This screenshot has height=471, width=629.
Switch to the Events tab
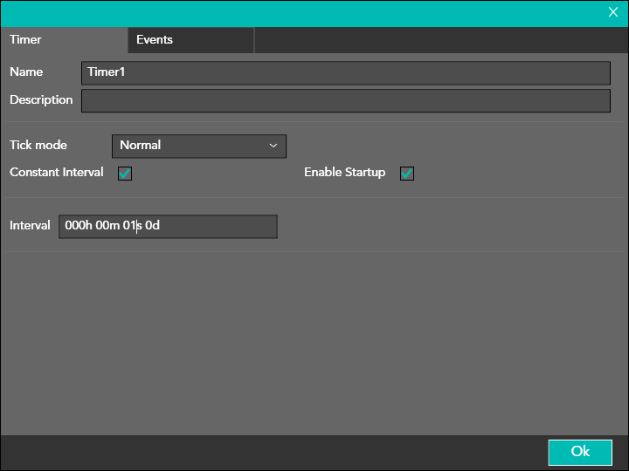155,40
